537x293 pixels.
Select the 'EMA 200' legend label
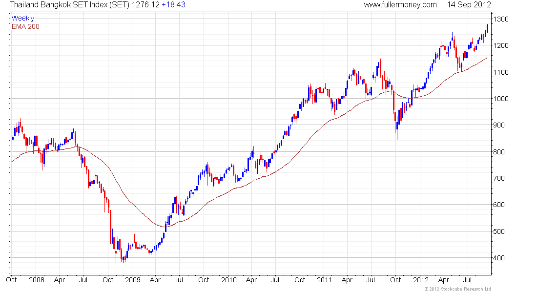click(26, 26)
